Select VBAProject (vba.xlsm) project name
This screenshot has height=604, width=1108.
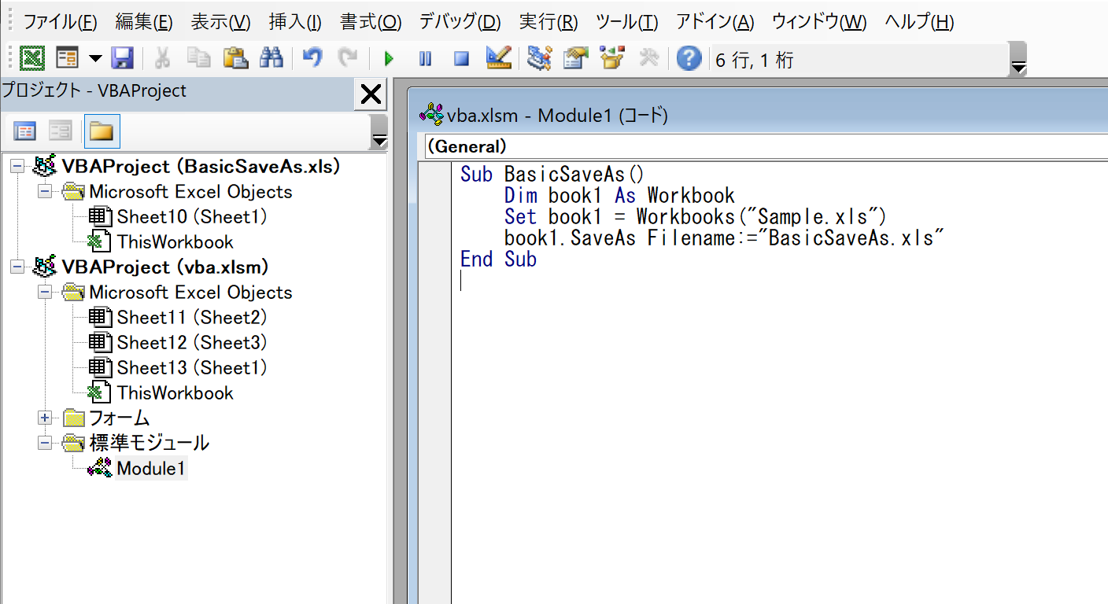tap(165, 267)
